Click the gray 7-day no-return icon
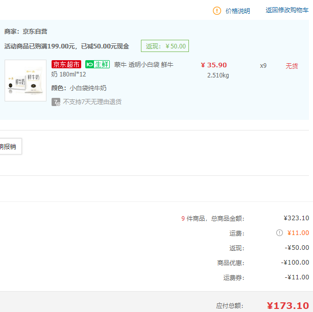 [56, 102]
